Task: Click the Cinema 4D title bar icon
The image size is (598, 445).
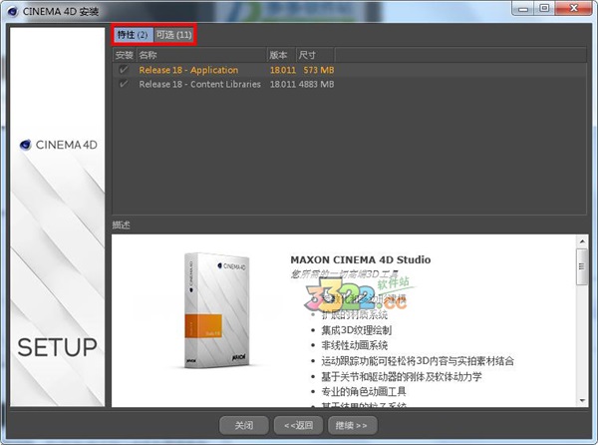Action: (13, 11)
